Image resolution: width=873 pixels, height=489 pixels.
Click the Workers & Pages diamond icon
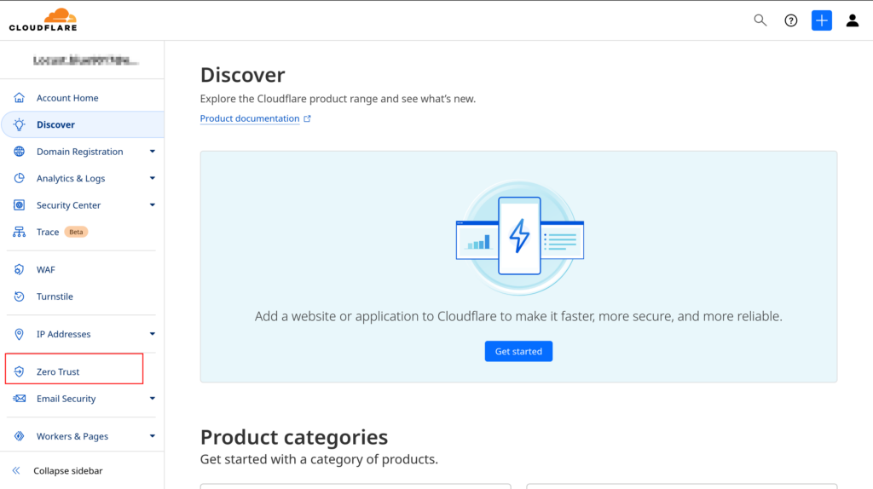pyautogui.click(x=19, y=436)
